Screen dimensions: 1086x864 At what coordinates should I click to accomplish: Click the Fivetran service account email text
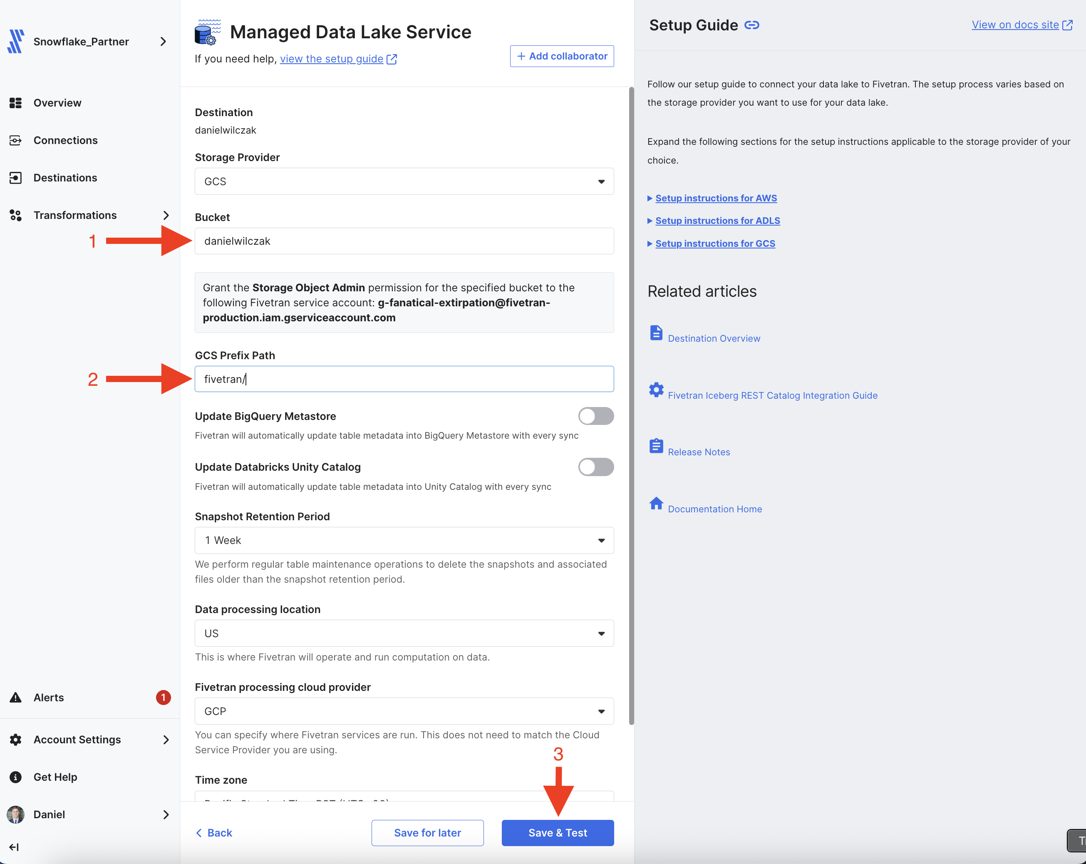coord(376,310)
